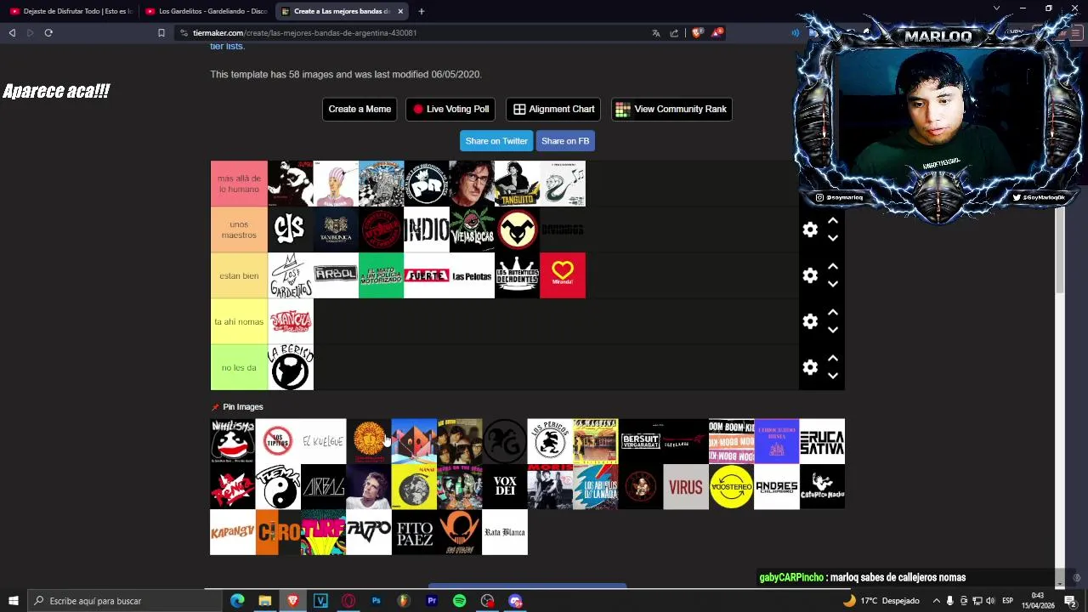Open settings gear for 'ta ahi nomas' tier
Viewport: 1088px width, 612px height.
coord(810,321)
